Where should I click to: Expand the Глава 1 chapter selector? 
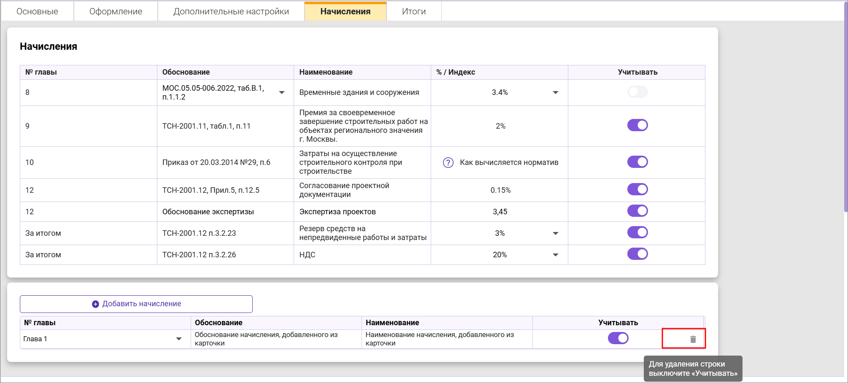pos(179,338)
